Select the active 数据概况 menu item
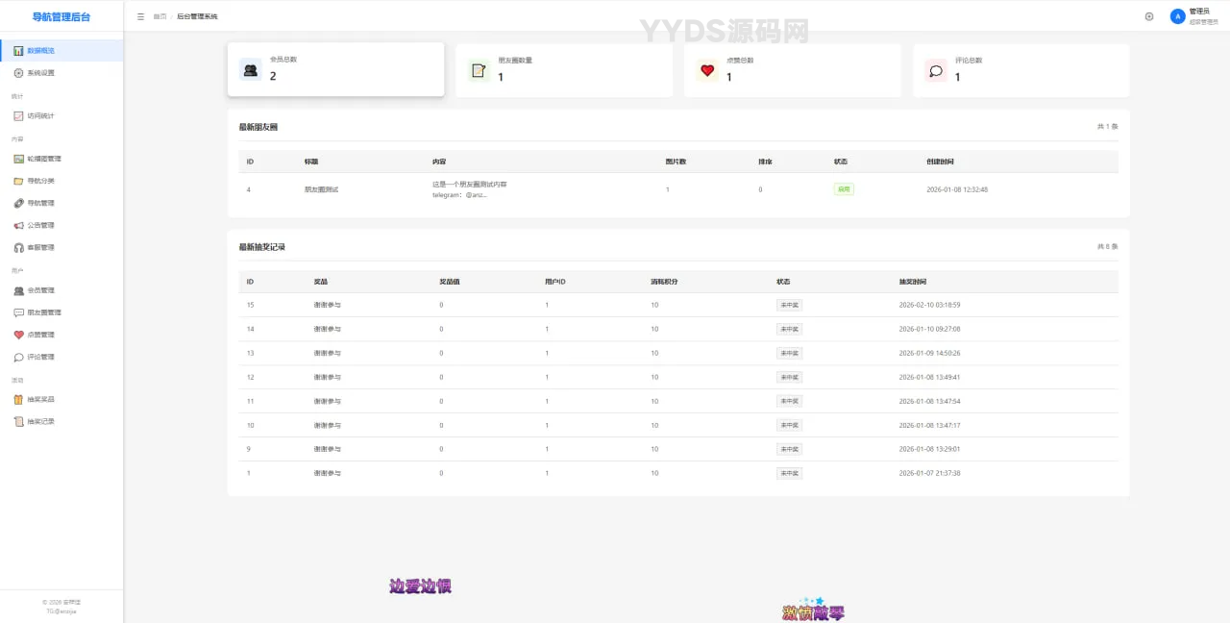The image size is (1230, 623). coord(40,50)
